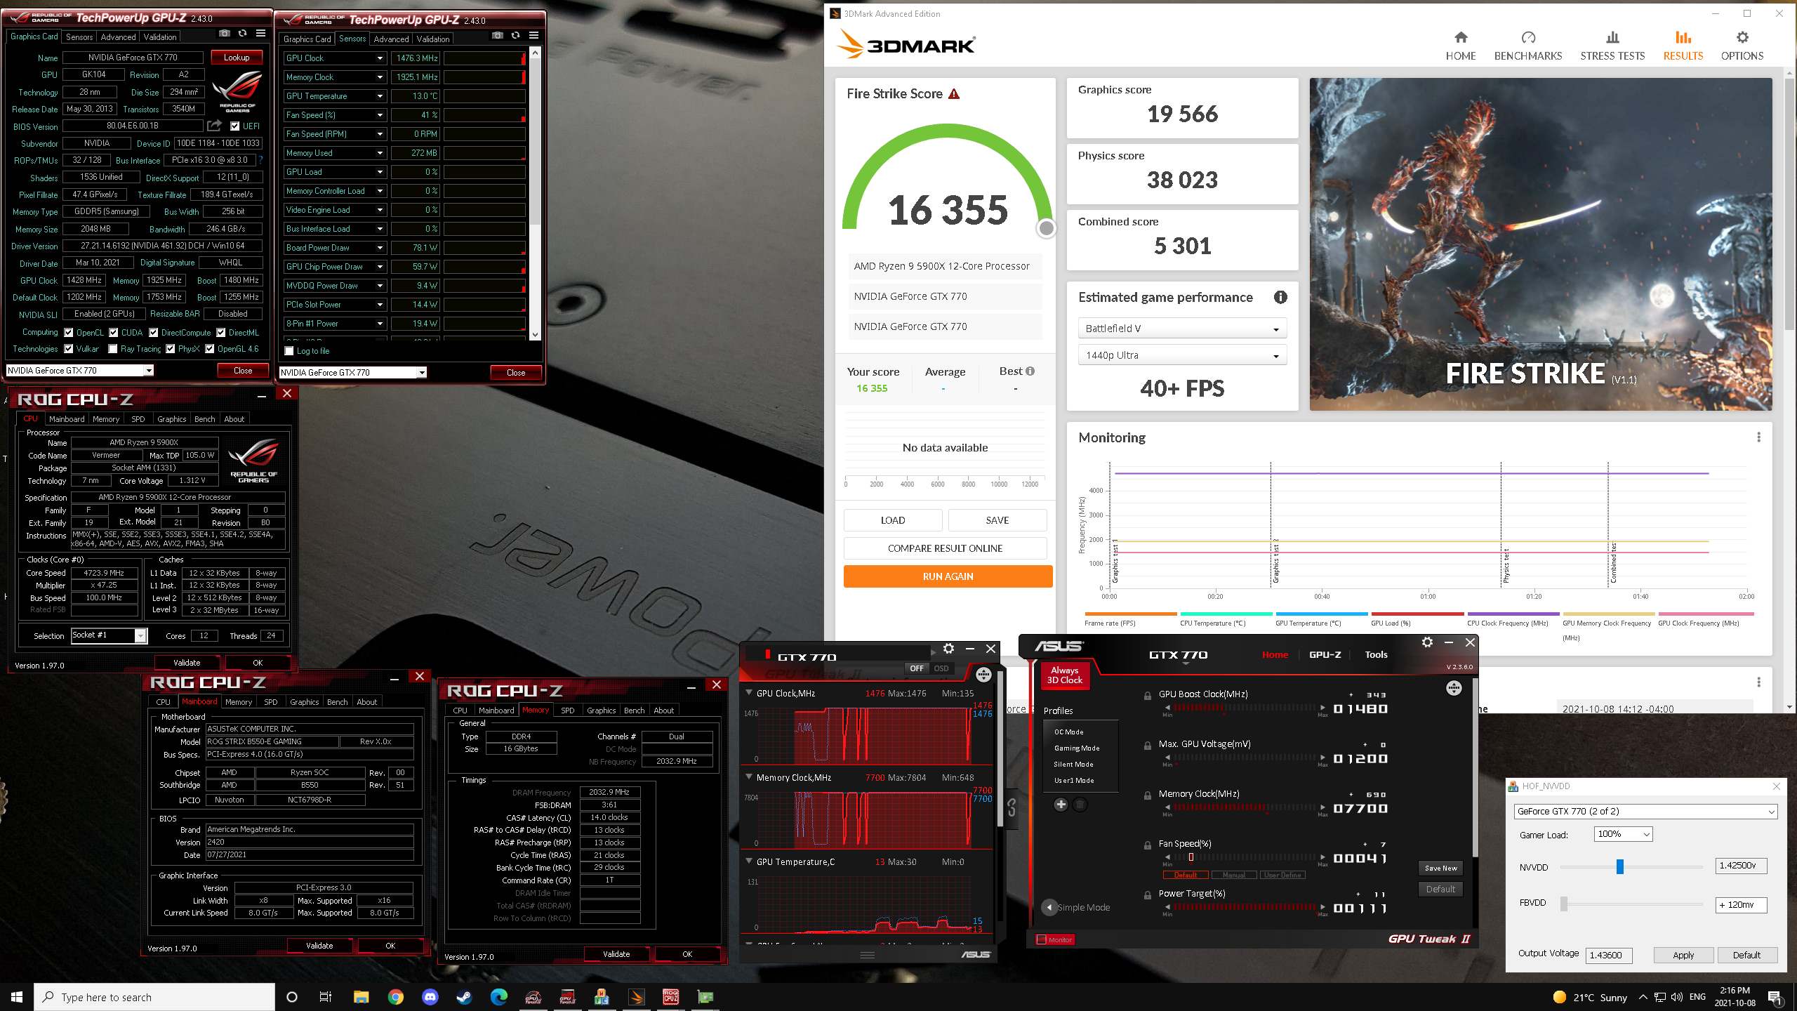
Task: Switch to the Tools tab in GPU Tweak II
Action: pyautogui.click(x=1376, y=654)
